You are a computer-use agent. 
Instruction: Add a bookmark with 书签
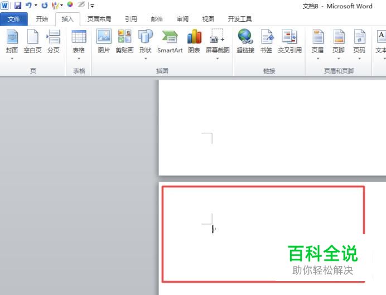(x=267, y=41)
